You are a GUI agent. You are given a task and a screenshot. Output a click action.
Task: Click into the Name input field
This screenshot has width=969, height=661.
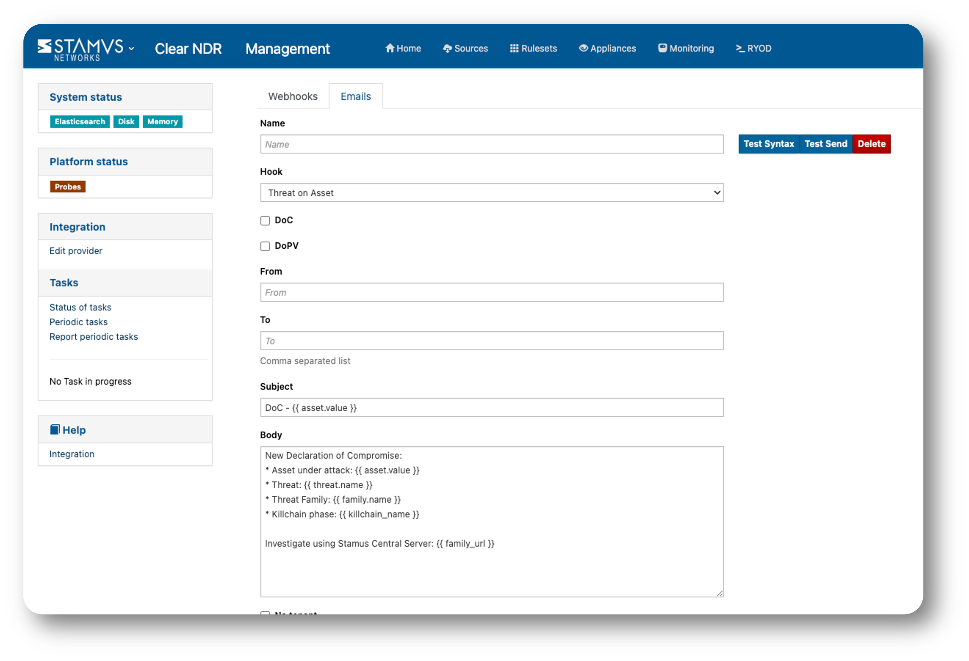pos(491,144)
